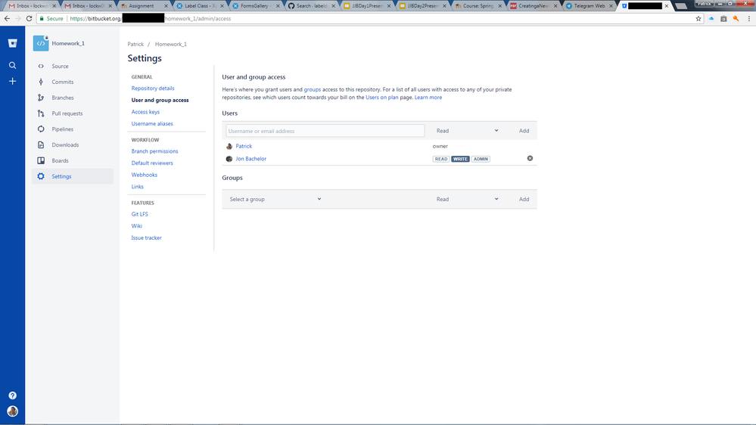Viewport: 756px width, 425px height.
Task: Click Jon Bachelor's avatar icon
Action: pos(229,159)
